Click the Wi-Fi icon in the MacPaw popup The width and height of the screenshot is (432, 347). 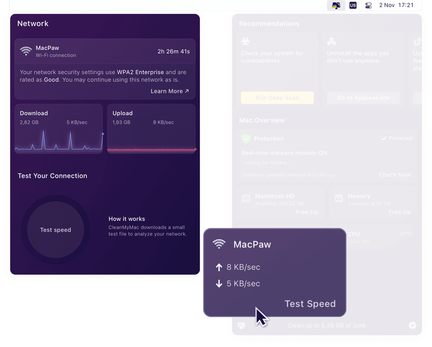[219, 244]
